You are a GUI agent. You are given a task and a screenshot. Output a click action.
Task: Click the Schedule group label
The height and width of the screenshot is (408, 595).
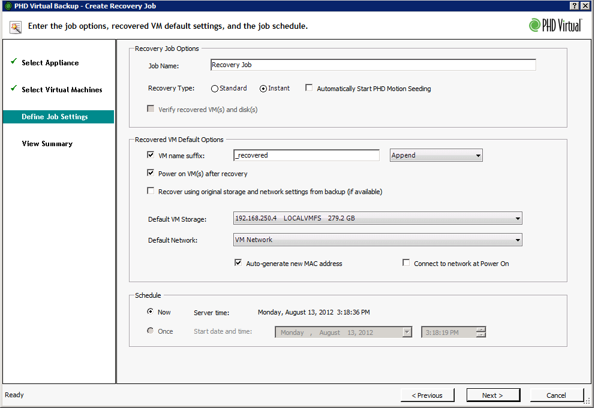tap(148, 295)
